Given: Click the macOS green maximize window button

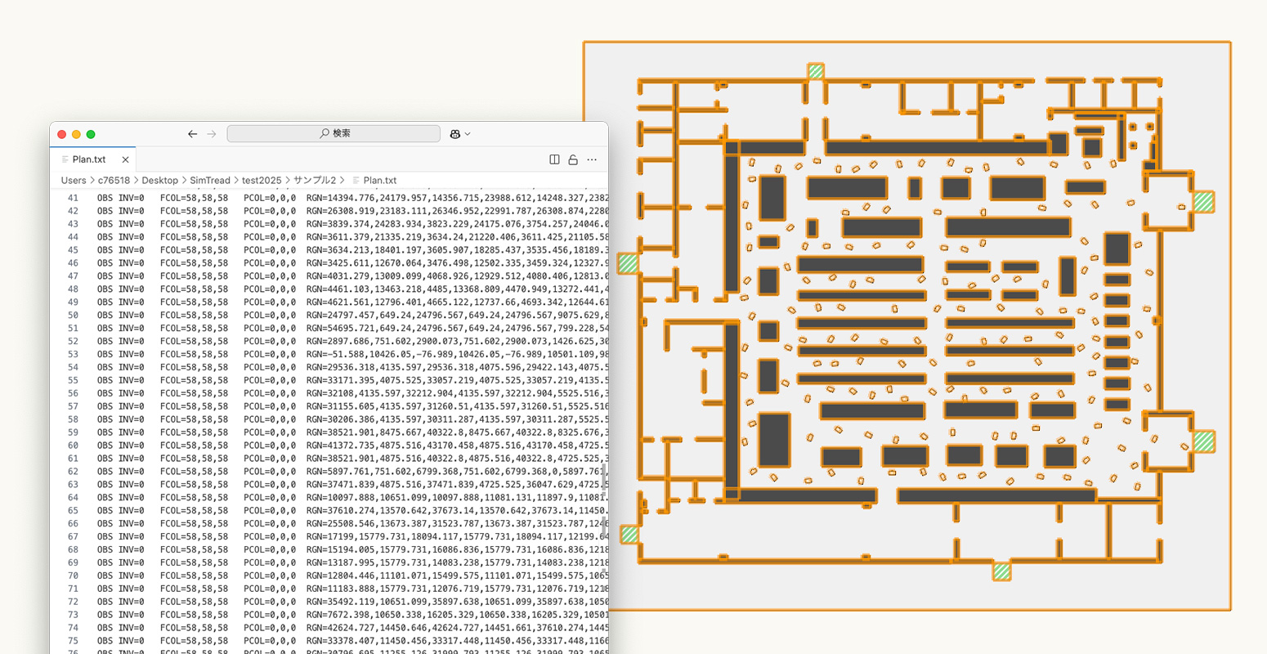Looking at the screenshot, I should tap(91, 134).
